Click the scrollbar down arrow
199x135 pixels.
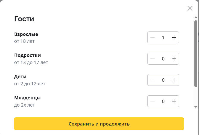tap(196, 107)
